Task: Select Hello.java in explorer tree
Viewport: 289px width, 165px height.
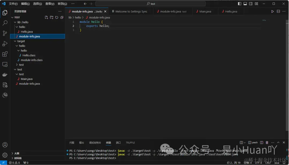Action: coord(37,32)
